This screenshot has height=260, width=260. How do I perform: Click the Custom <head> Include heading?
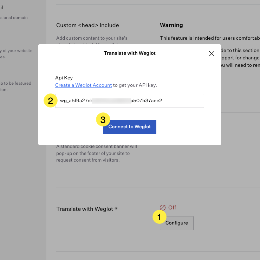(87, 25)
